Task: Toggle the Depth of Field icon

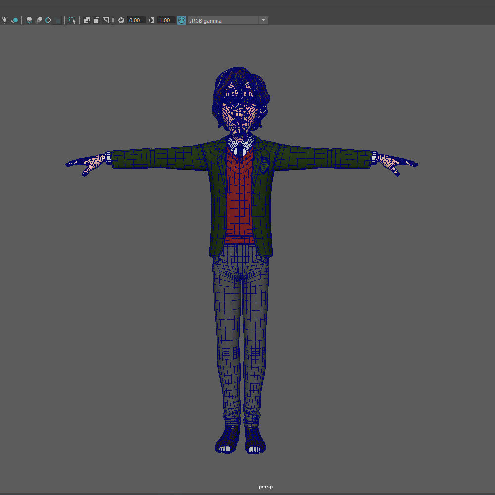Action: click(57, 20)
